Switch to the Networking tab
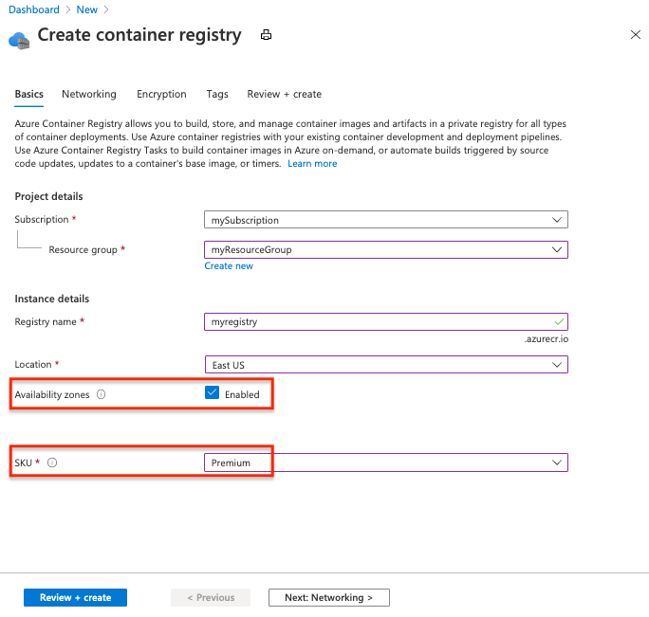The image size is (649, 617). 89,95
